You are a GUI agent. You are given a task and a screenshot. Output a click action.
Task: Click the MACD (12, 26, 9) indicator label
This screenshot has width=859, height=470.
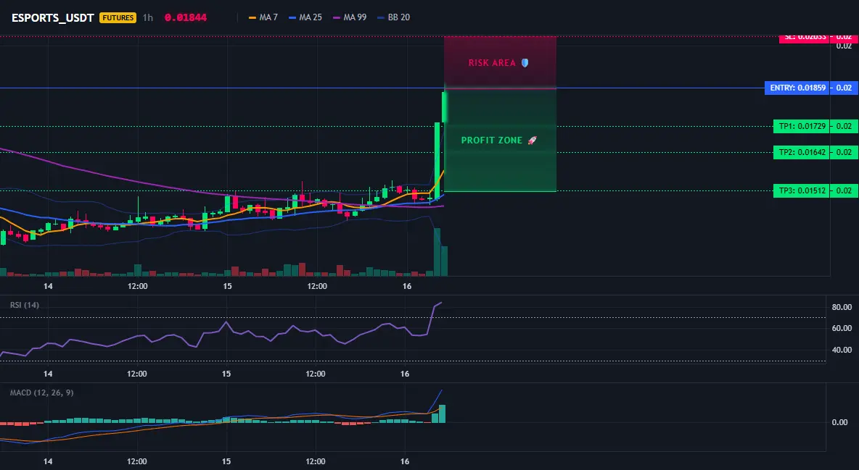tap(41, 393)
